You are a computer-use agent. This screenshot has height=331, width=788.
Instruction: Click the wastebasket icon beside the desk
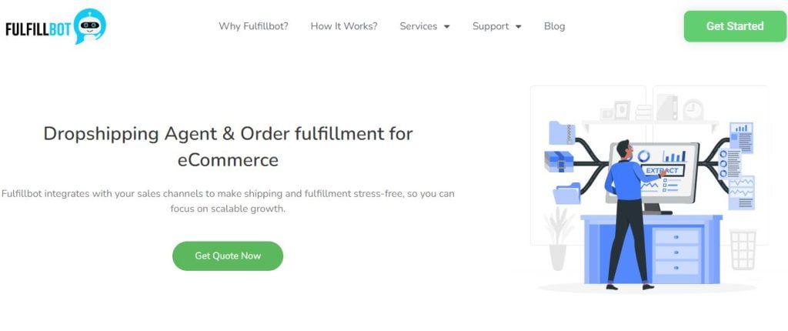coord(743,249)
